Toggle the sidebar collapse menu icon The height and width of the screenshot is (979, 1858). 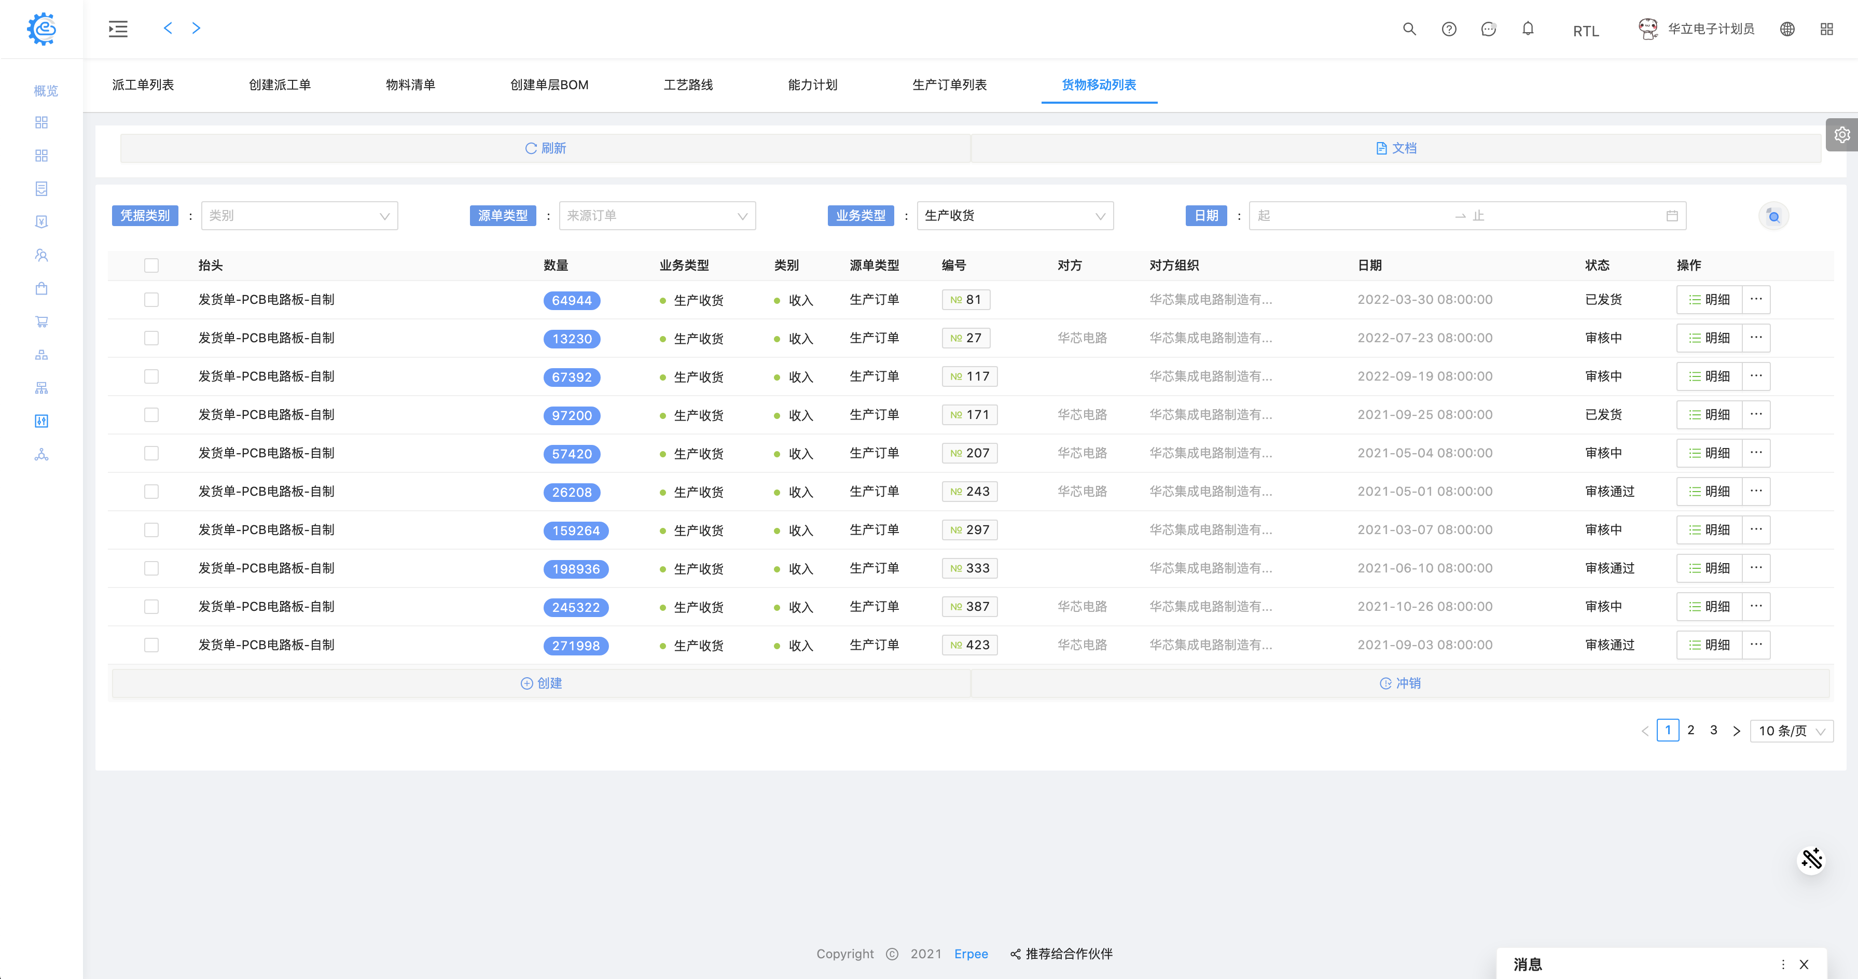(118, 29)
